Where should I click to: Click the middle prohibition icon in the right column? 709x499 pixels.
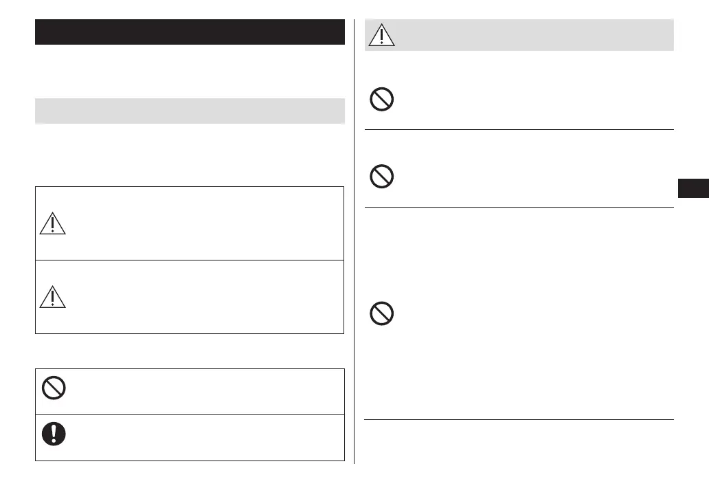click(x=381, y=178)
